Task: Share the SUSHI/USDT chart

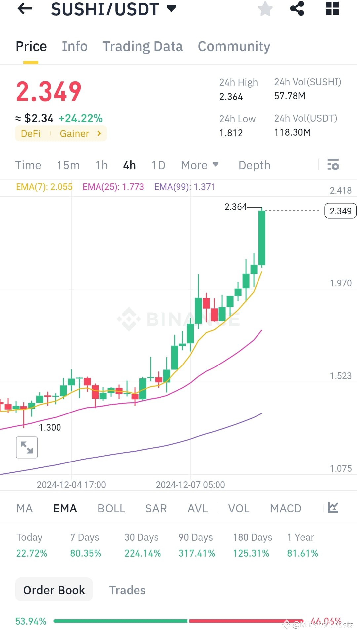Action: (297, 9)
